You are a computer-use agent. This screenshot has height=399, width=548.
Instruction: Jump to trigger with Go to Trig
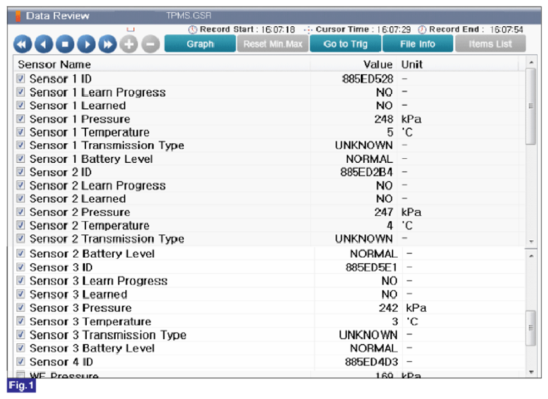point(345,44)
